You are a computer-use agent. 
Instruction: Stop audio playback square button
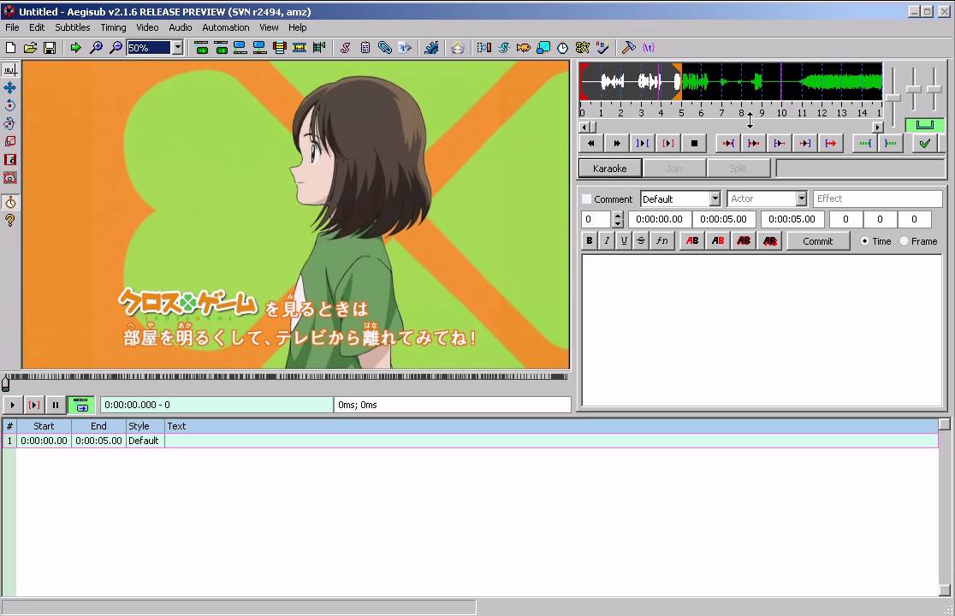pyautogui.click(x=694, y=143)
